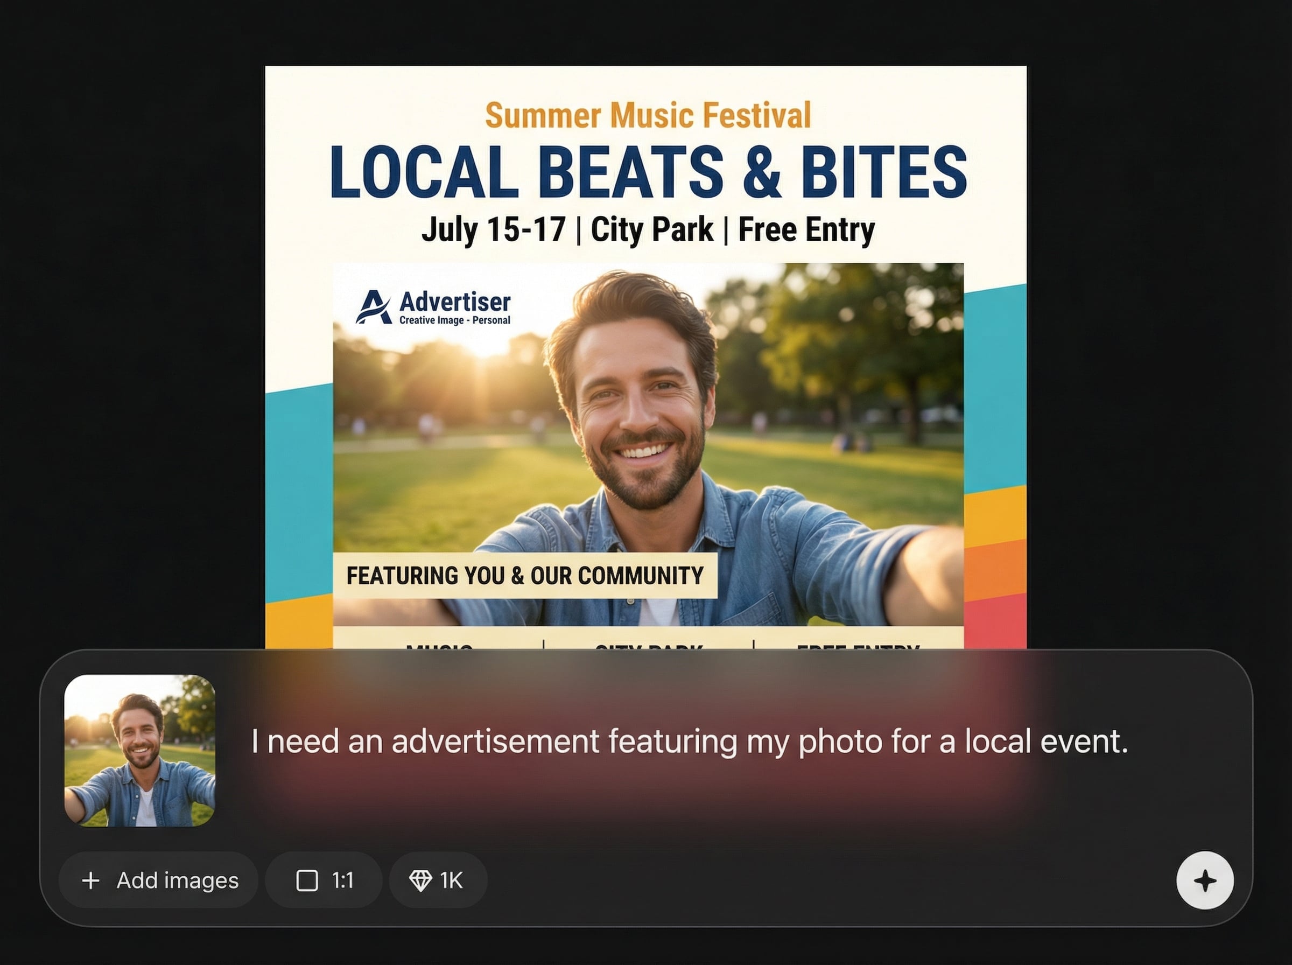Click the Add images label
This screenshot has height=965, width=1292.
(x=178, y=880)
